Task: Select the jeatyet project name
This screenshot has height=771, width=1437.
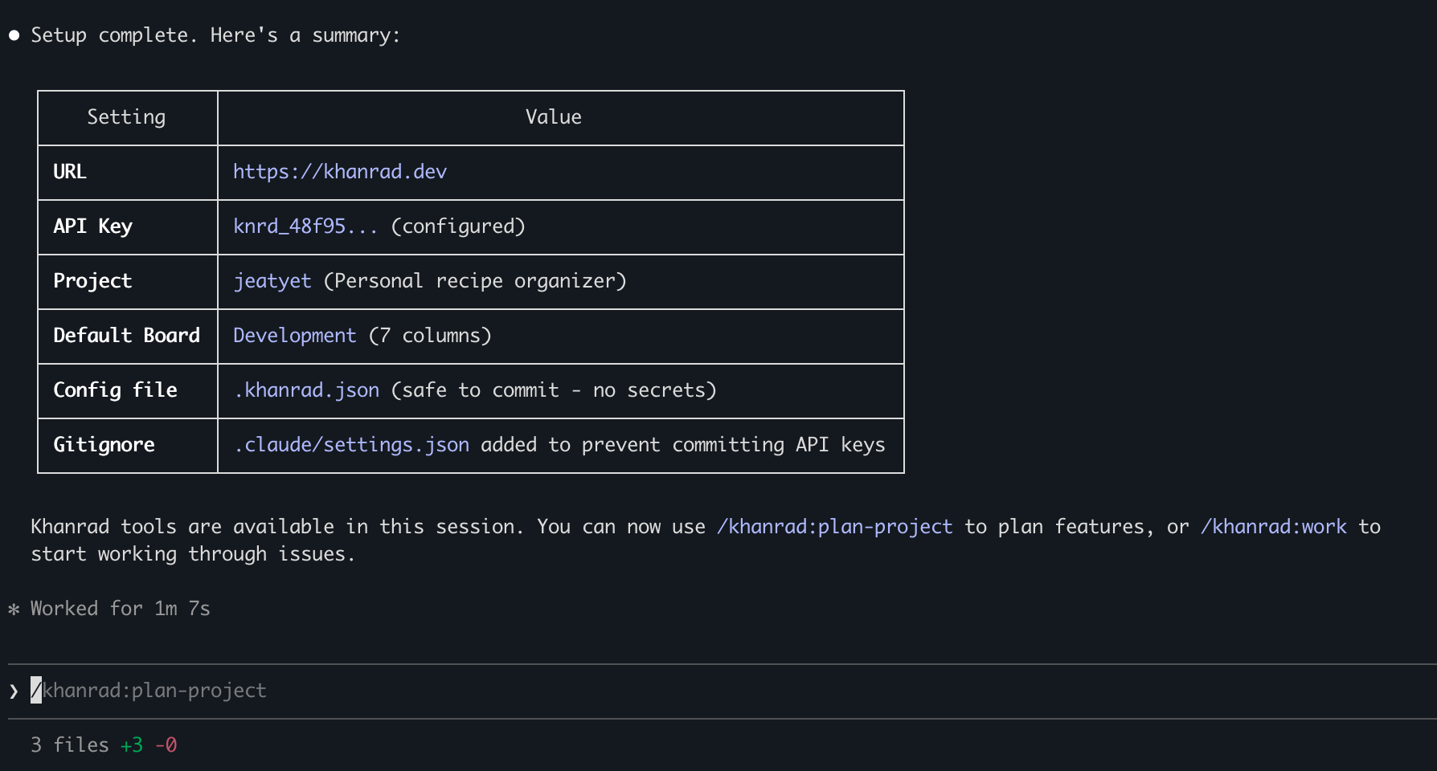Action: tap(272, 281)
